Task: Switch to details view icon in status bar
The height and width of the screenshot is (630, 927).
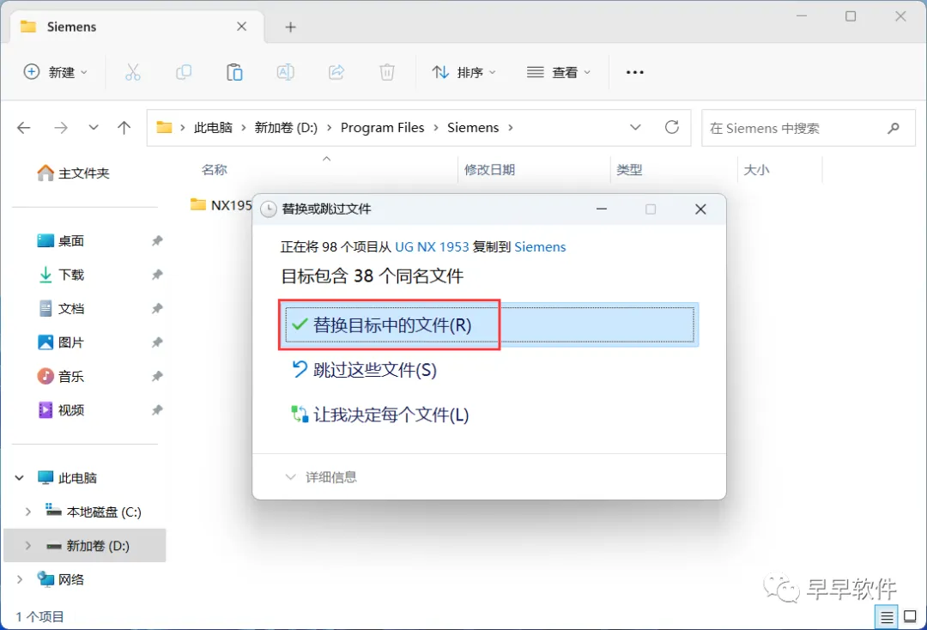Action: click(887, 618)
